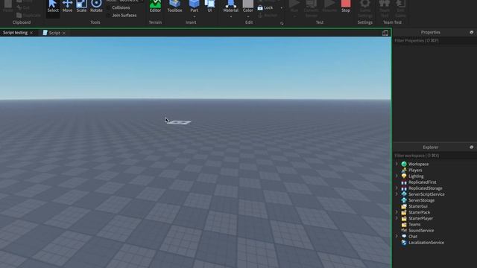Switch to the Script tab

(54, 33)
